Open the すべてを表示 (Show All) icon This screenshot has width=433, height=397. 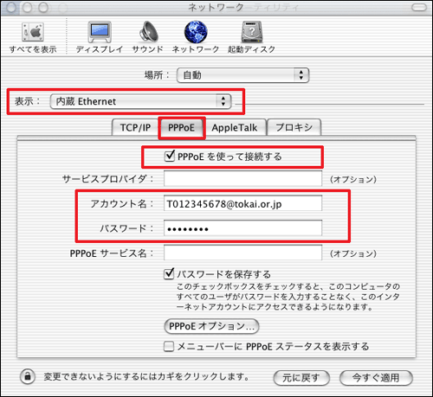tap(33, 32)
